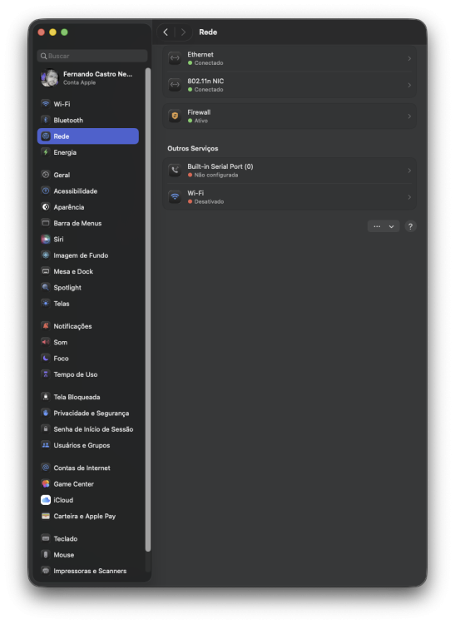This screenshot has height=624, width=455.
Task: Open the Wi-Fi sidebar icon
Action: point(46,104)
